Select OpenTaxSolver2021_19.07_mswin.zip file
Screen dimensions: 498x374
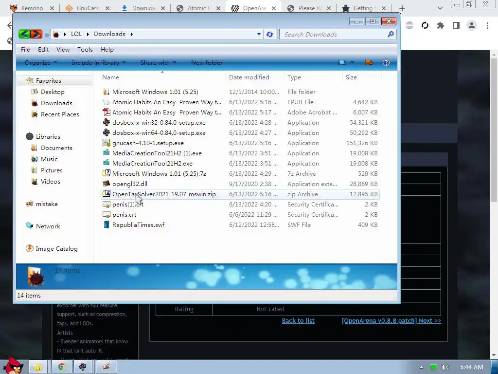(240, 194)
